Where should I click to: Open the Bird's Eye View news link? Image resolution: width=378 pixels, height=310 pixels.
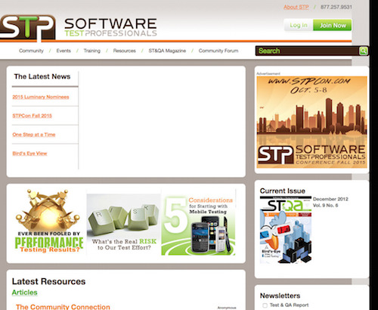click(29, 153)
